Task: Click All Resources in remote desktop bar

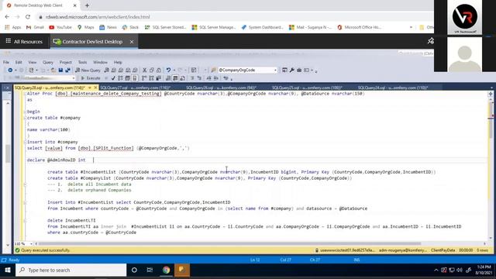Action: pos(24,41)
